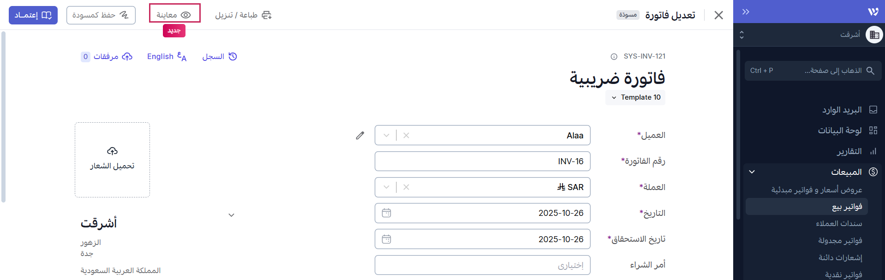Expand the company details chevron above أشرقت
Viewport: 885px width, 280px height.
(232, 215)
